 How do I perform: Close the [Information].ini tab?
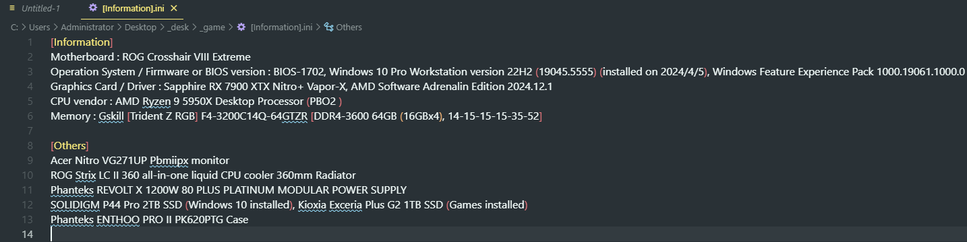coord(174,8)
